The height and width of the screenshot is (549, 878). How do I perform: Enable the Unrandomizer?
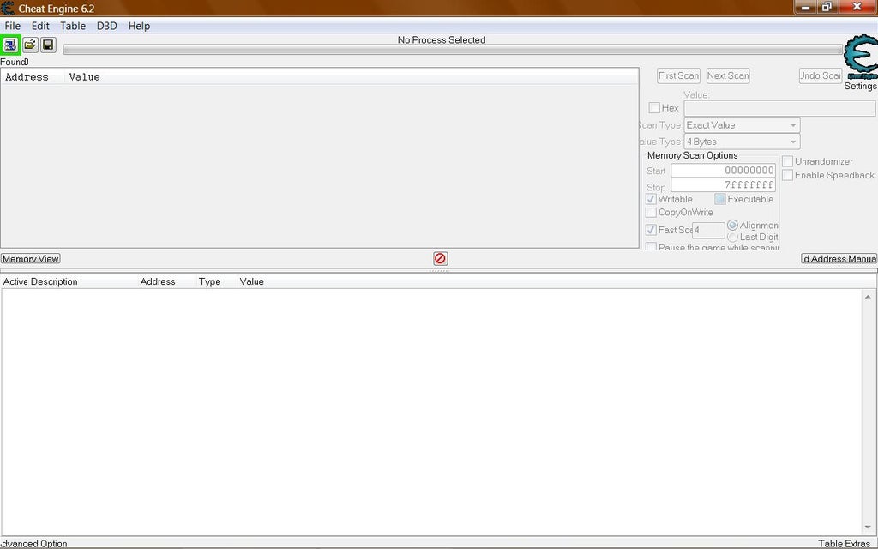[x=787, y=160]
